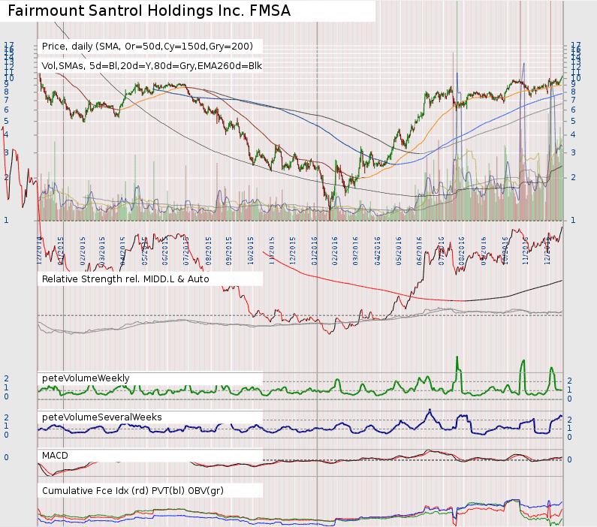597x527 pixels.
Task: Click the 06/2015 date axis label
Action: click(x=165, y=251)
